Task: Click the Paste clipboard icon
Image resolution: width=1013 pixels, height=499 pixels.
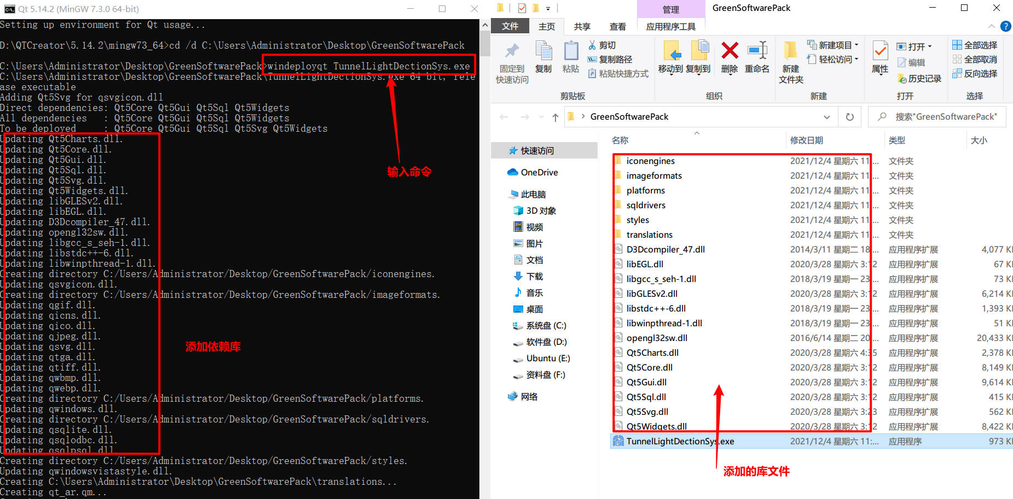Action: coord(571,51)
